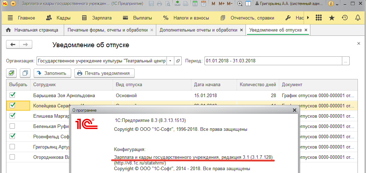Open the Зарплата section
Screen dimensions: 366x173
coord(97,18)
